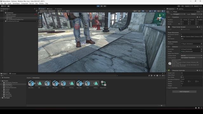This screenshot has height=114, width=203.
Task: Click the scene orientation gizmo
Action: (160, 18)
